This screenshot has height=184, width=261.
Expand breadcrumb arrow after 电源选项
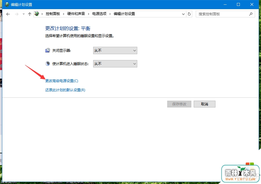pos(110,14)
